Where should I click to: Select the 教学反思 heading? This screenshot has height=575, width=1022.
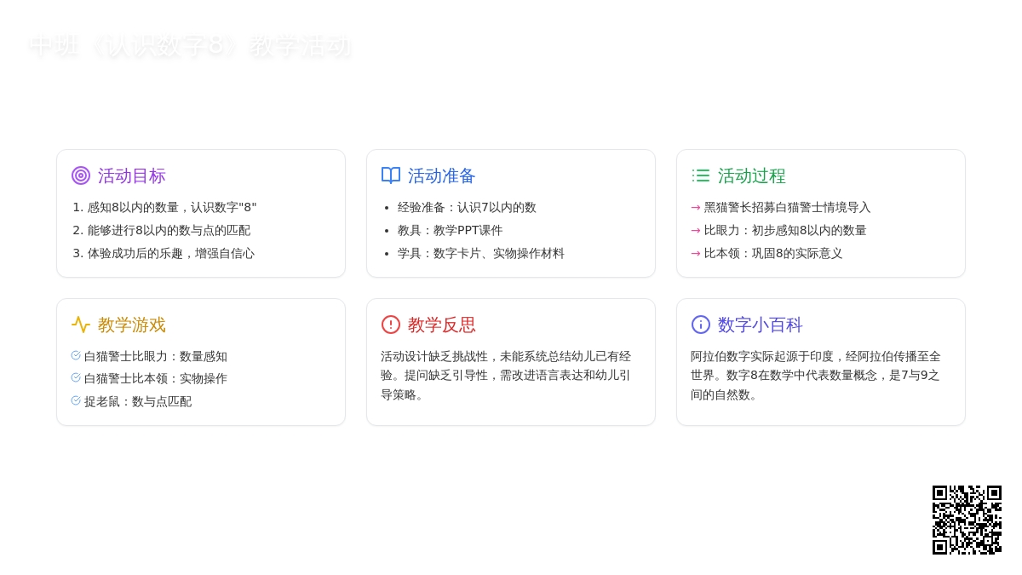(x=442, y=325)
